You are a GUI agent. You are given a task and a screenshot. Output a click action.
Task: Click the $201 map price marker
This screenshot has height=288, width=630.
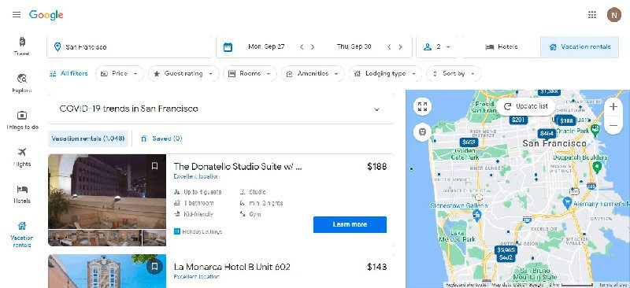(518, 120)
